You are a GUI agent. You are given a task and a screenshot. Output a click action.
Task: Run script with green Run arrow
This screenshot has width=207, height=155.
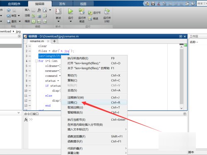pyautogui.click(x=70, y=11)
